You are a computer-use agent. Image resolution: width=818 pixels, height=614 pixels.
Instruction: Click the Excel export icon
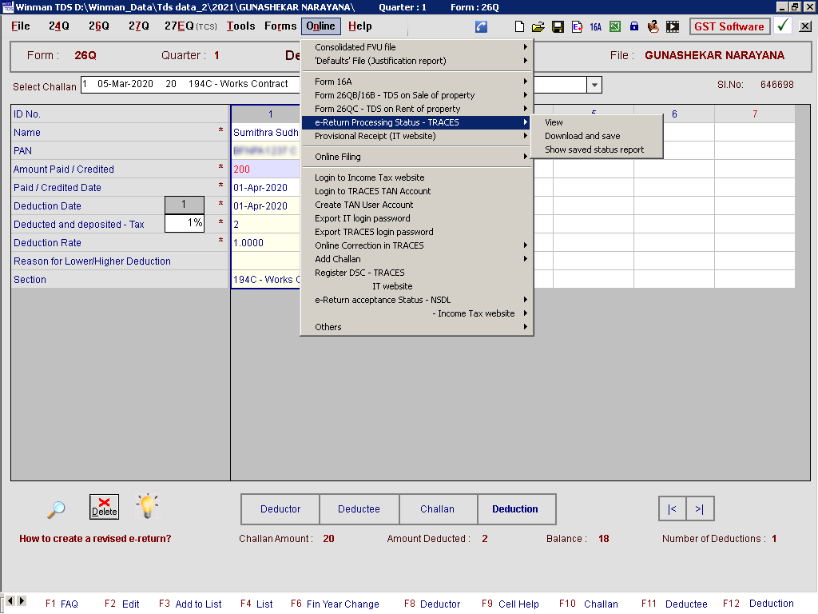click(x=615, y=26)
